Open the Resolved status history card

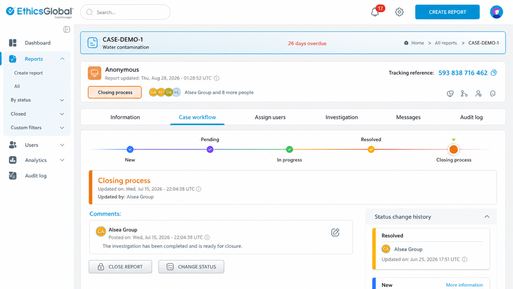pyautogui.click(x=431, y=249)
